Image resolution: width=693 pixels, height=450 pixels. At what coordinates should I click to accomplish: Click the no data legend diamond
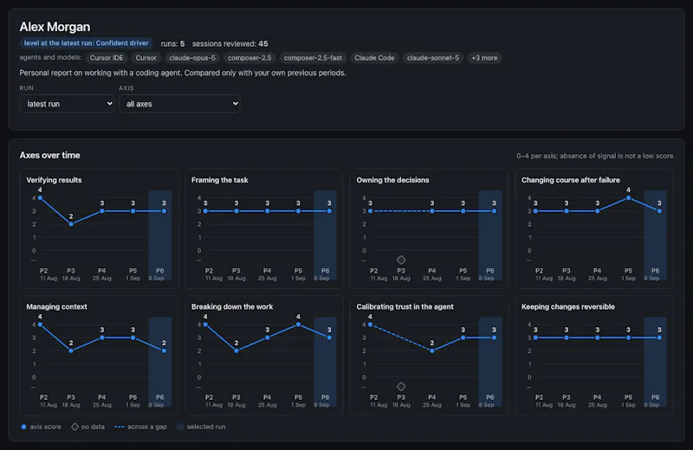click(75, 427)
